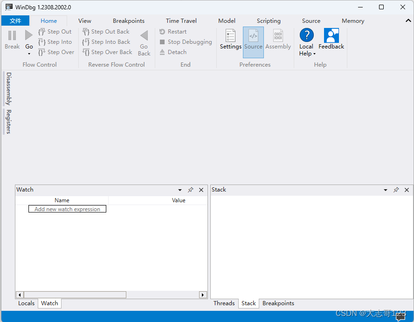Image resolution: width=414 pixels, height=322 pixels.
Task: Click the feedback chat icon in status bar
Action: click(400, 317)
